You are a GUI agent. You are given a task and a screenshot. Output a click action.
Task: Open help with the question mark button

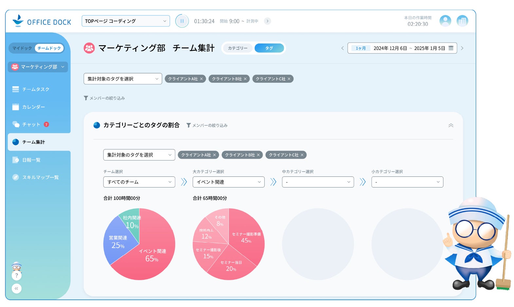pos(17,275)
